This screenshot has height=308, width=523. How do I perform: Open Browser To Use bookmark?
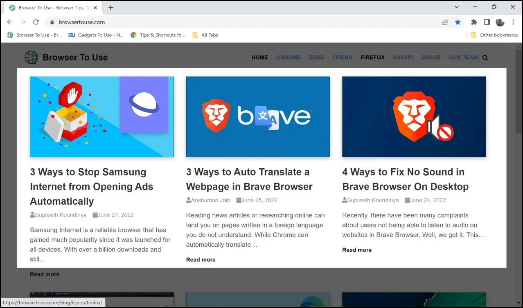(x=34, y=35)
